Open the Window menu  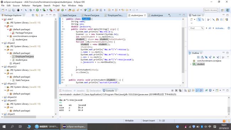[x=72, y=5]
